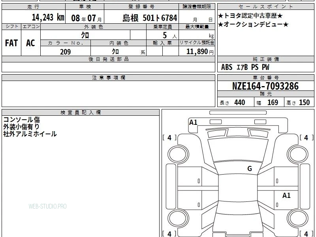
Task: Click the mileage value 14,243 km
Action: pyautogui.click(x=48, y=17)
